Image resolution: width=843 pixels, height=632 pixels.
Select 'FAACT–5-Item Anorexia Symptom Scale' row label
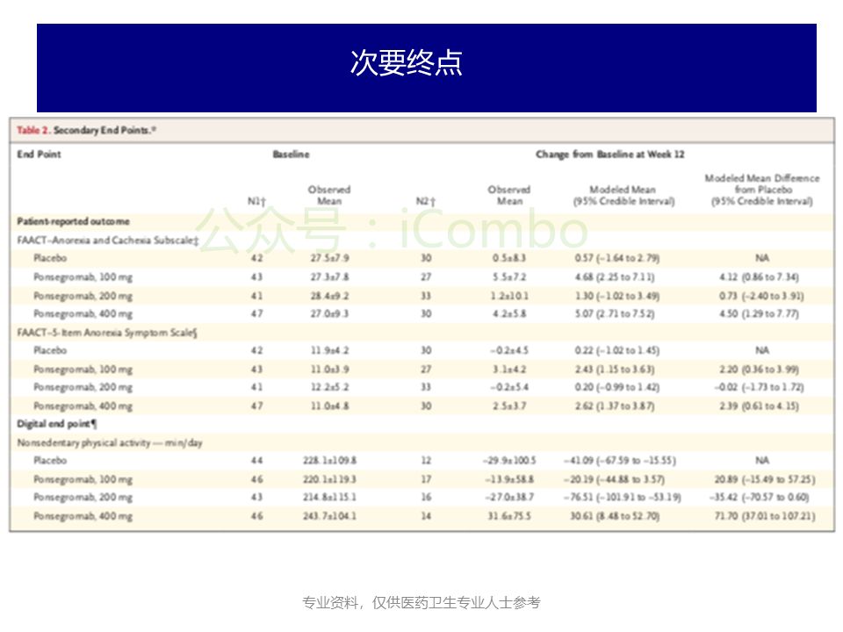[107, 333]
